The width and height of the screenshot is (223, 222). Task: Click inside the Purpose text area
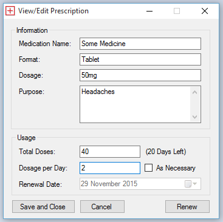point(135,104)
